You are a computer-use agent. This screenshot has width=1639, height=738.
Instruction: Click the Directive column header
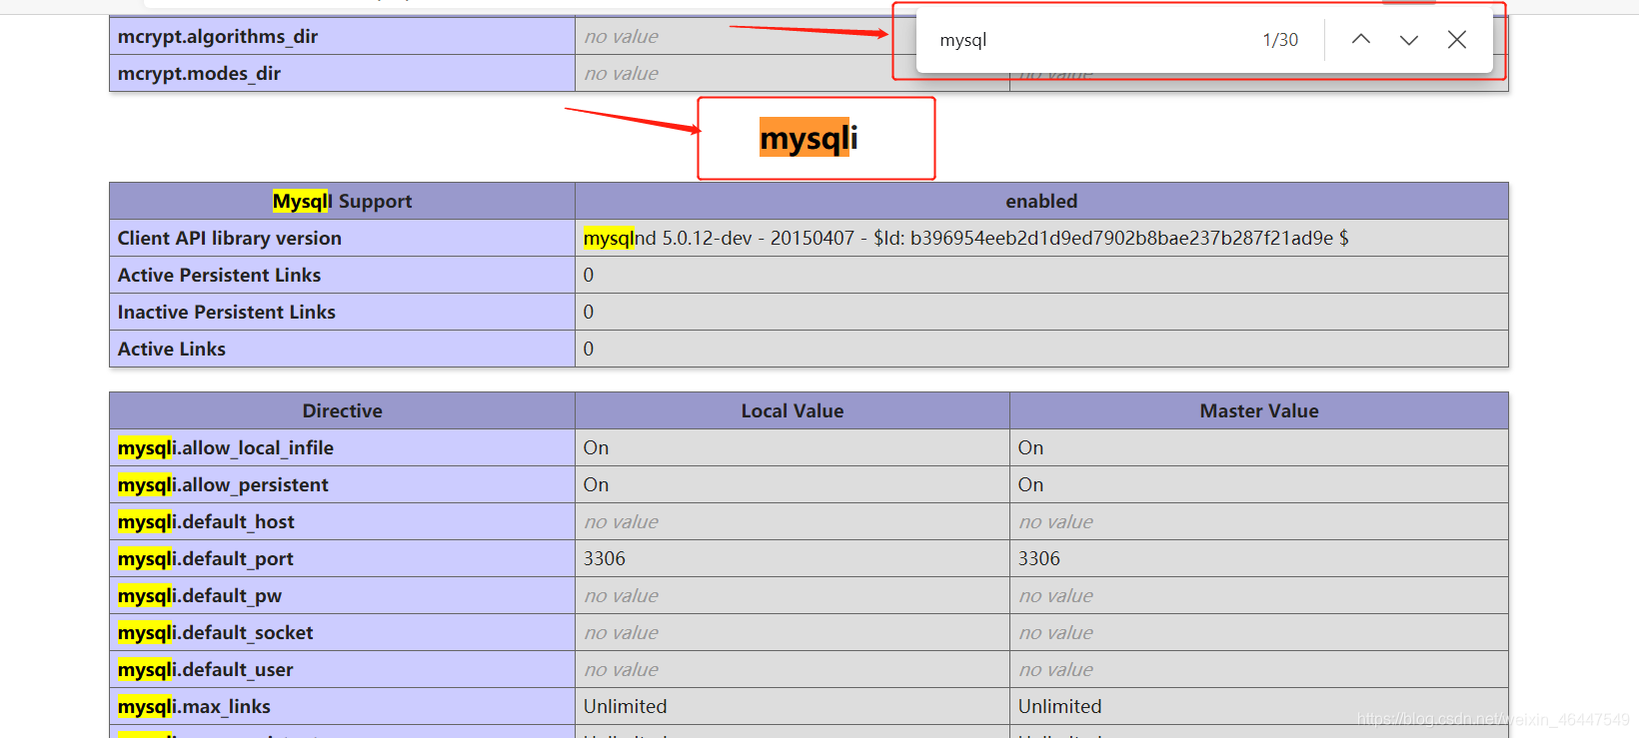pyautogui.click(x=342, y=410)
